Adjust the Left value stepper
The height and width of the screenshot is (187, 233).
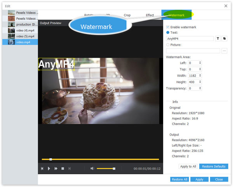click(x=200, y=63)
